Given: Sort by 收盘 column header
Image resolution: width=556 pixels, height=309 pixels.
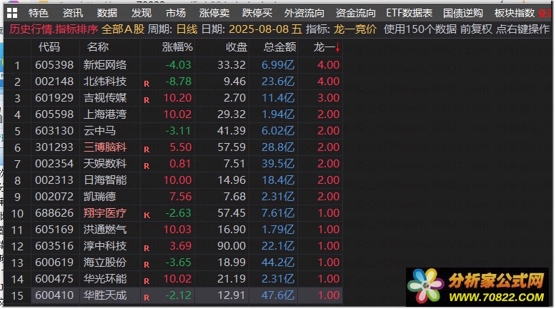Looking at the screenshot, I should point(237,46).
